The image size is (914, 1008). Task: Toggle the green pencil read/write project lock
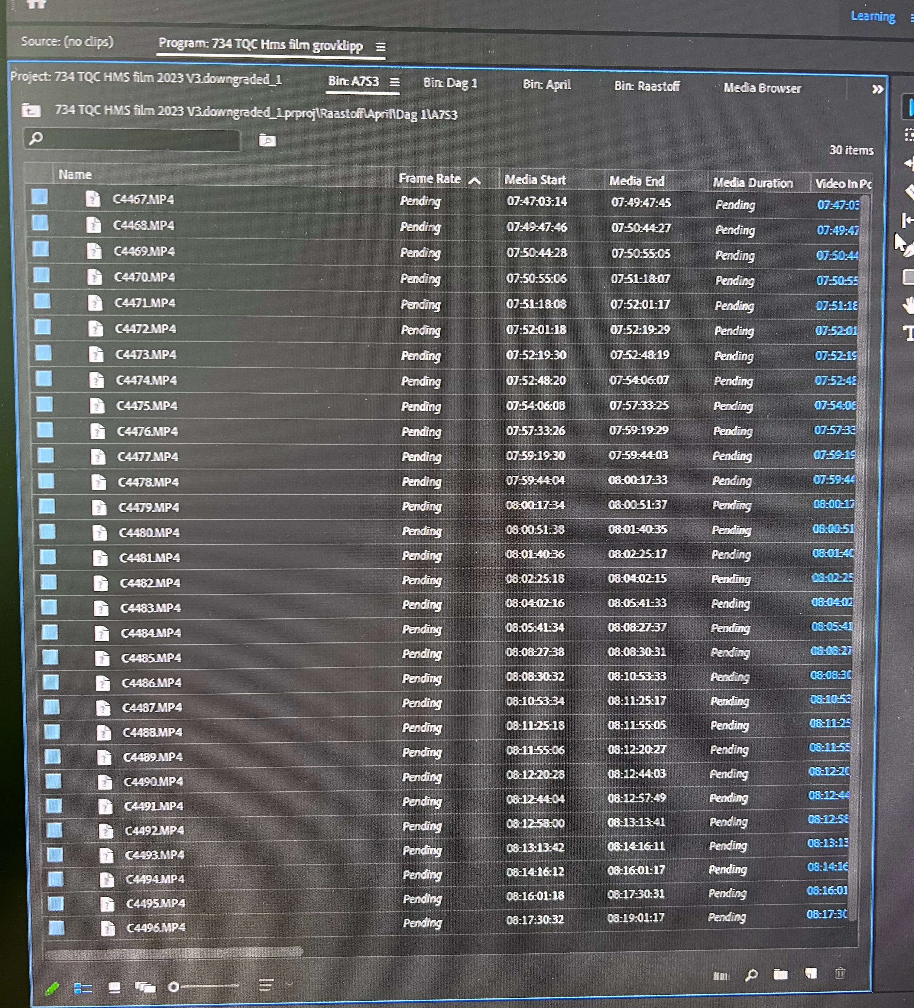coord(52,988)
